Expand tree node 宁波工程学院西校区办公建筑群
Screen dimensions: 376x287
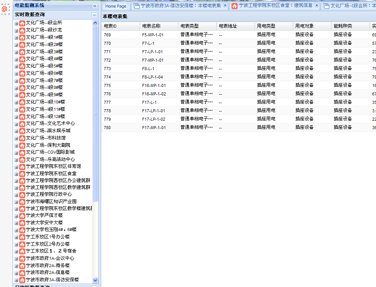tap(16, 181)
